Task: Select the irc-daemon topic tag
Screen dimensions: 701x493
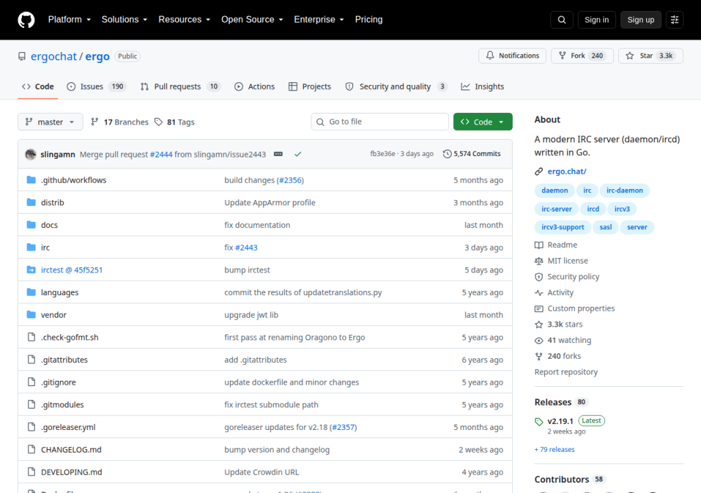Action: [x=624, y=190]
